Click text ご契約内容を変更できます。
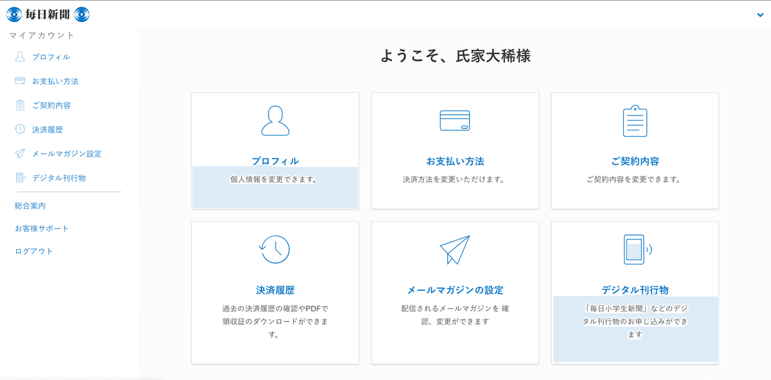 635,180
